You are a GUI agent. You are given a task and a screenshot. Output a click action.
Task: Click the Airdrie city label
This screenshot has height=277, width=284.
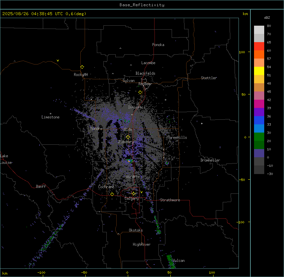tap(133, 177)
